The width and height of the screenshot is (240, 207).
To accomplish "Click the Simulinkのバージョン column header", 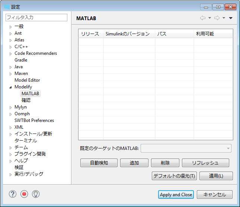I will pyautogui.click(x=129, y=34).
